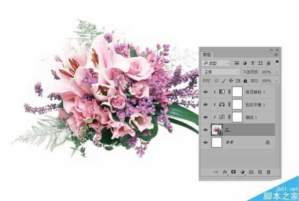
Task: Select the Curves 1 adjustment layer name
Action: point(251,117)
